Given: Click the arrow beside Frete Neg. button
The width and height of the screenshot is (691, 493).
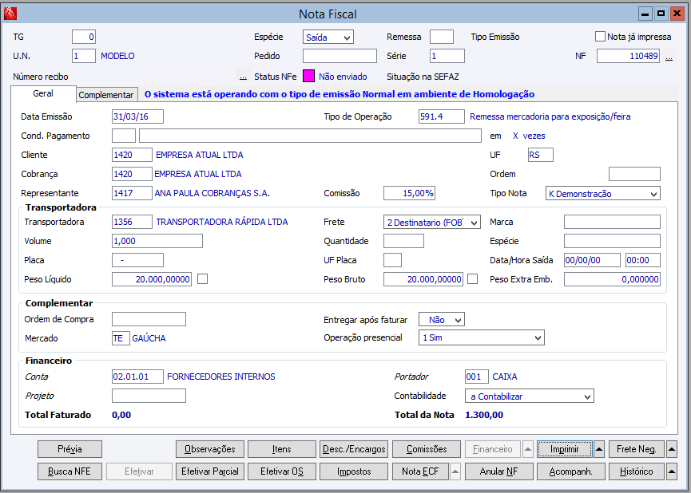Looking at the screenshot, I should (671, 449).
